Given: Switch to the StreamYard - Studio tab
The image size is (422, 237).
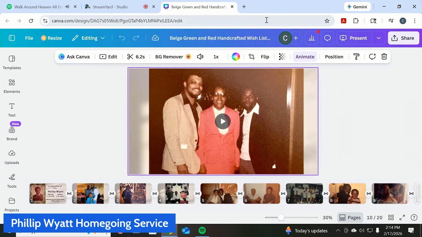Looking at the screenshot, I should point(110,7).
